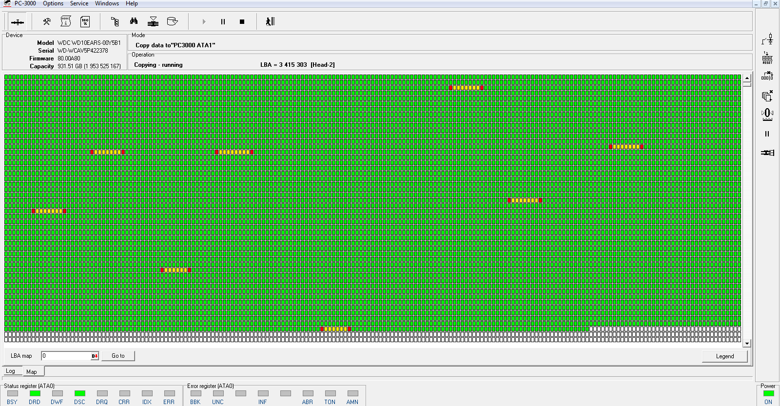Click the device connection icon in toolbar
This screenshot has width=780, height=406.
tap(18, 22)
